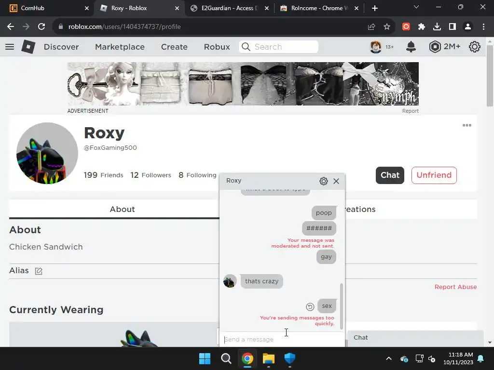The image size is (494, 370).
Task: Open File Explorer from the taskbar
Action: (269, 358)
